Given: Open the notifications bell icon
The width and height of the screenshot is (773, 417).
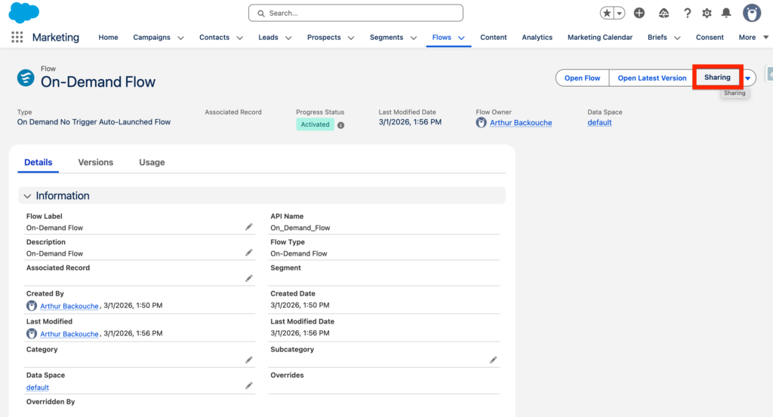Looking at the screenshot, I should point(726,13).
